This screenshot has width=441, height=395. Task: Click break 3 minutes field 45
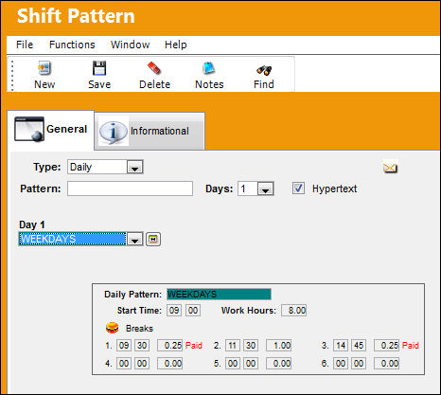point(359,345)
